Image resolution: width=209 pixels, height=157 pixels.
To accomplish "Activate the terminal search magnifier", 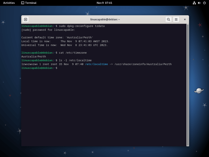I will 168,19.
